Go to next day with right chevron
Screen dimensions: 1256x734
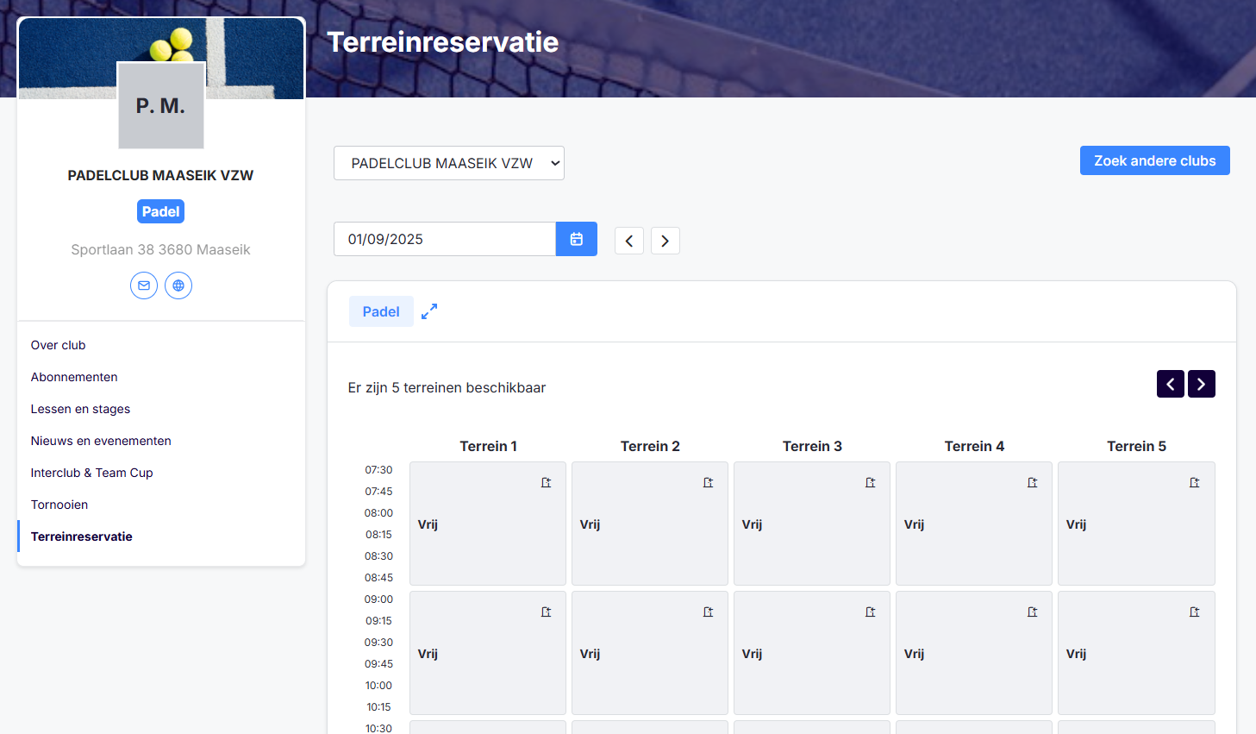[x=665, y=241]
